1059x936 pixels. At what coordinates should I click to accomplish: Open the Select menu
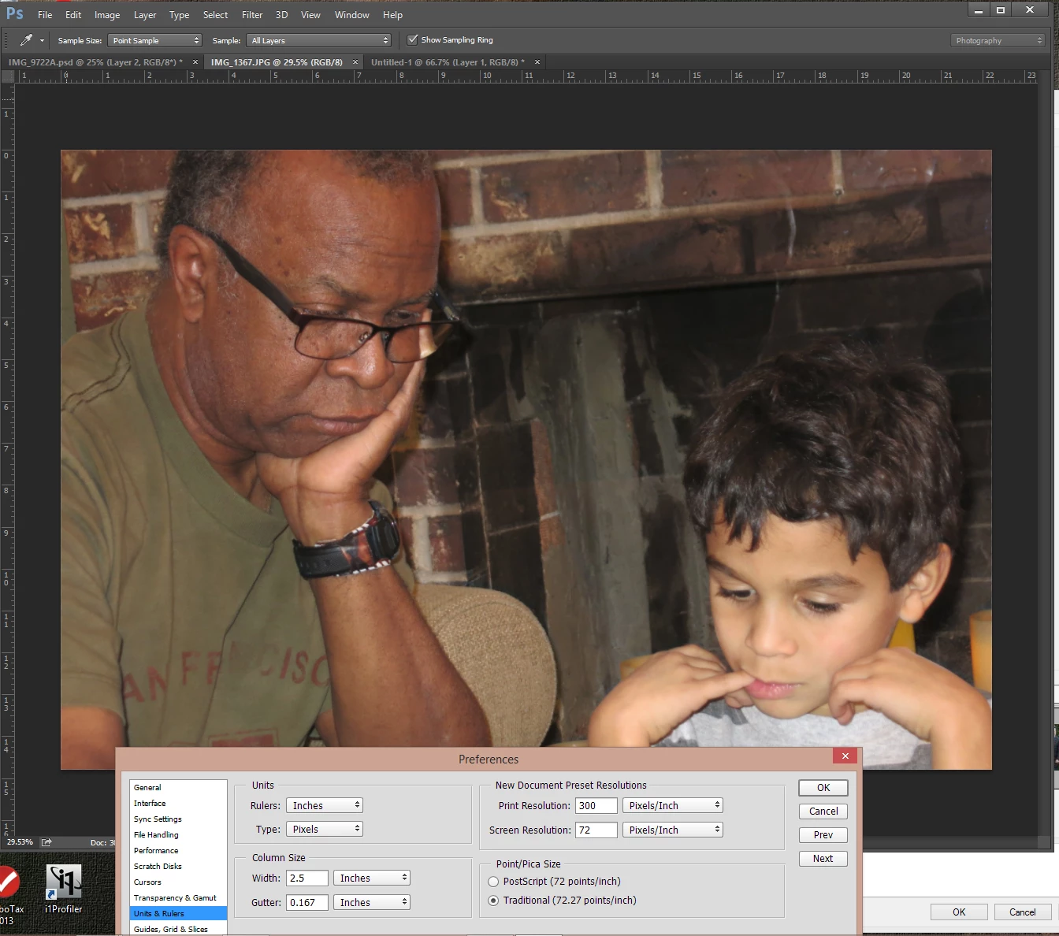[x=215, y=15]
